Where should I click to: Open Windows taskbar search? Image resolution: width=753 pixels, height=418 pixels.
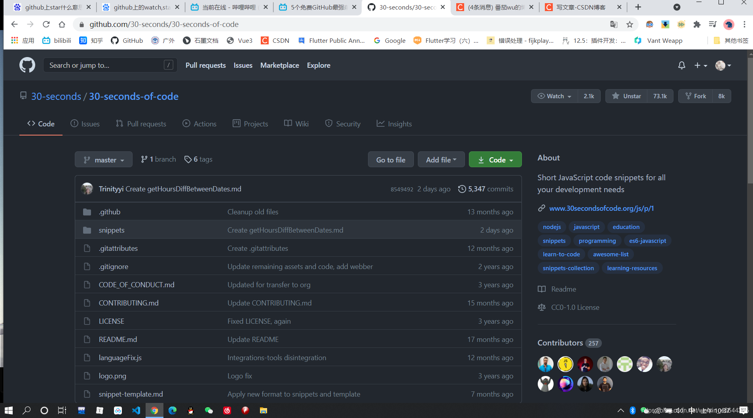coord(27,410)
